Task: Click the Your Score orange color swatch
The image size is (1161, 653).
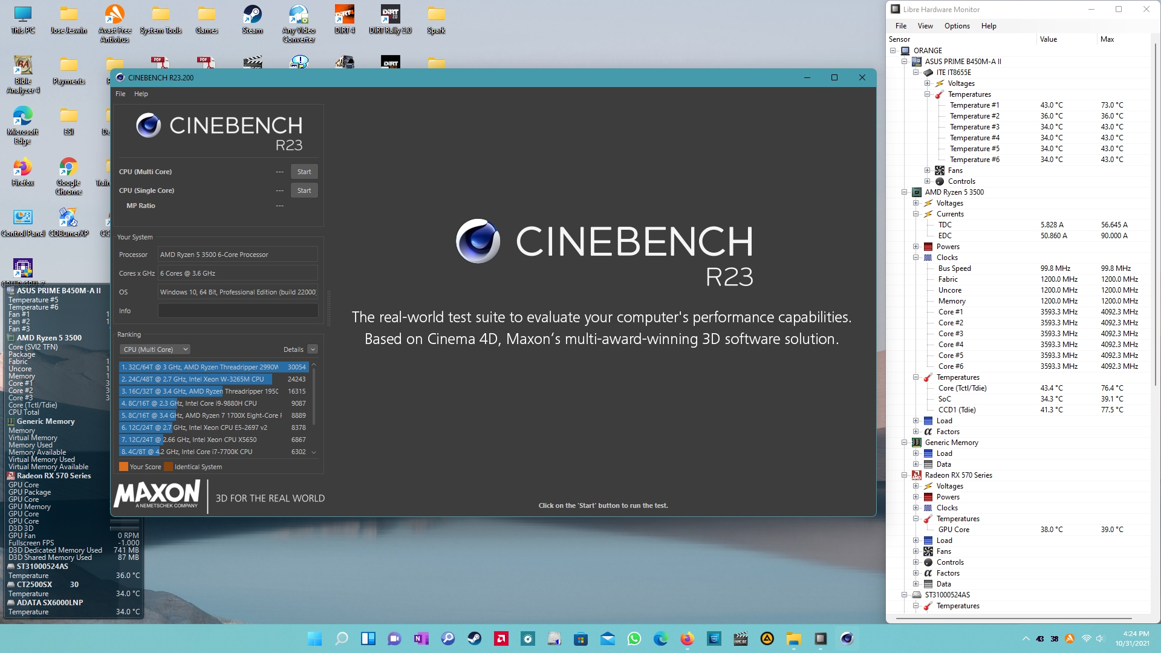Action: (123, 467)
